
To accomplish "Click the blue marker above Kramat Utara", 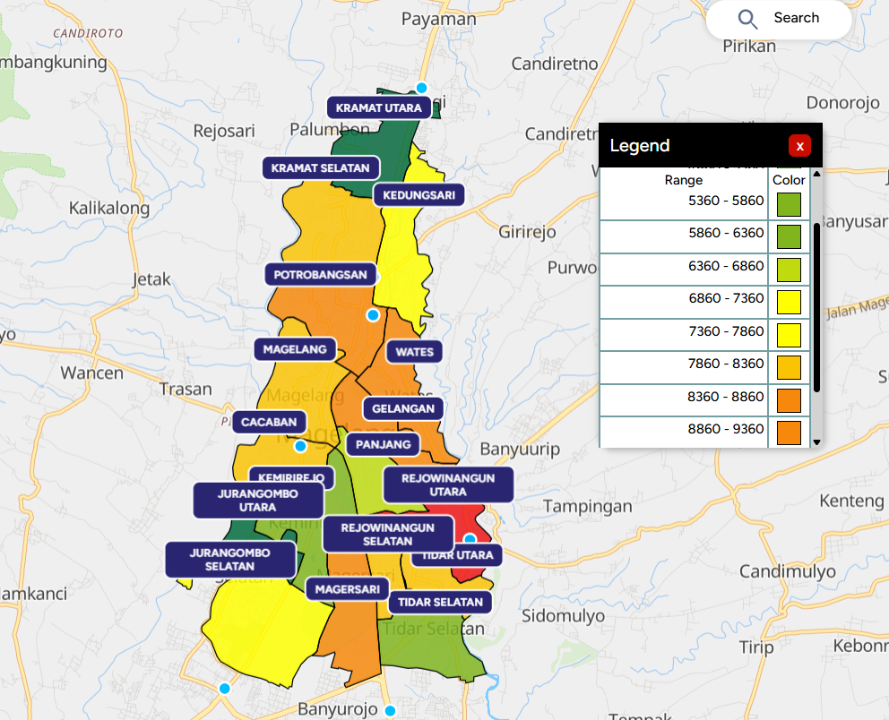I will point(421,88).
